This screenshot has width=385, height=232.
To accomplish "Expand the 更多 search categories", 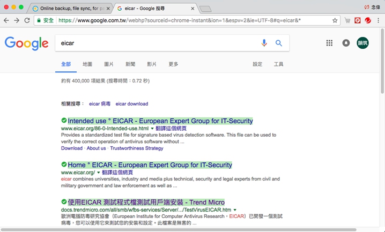I will (x=173, y=64).
